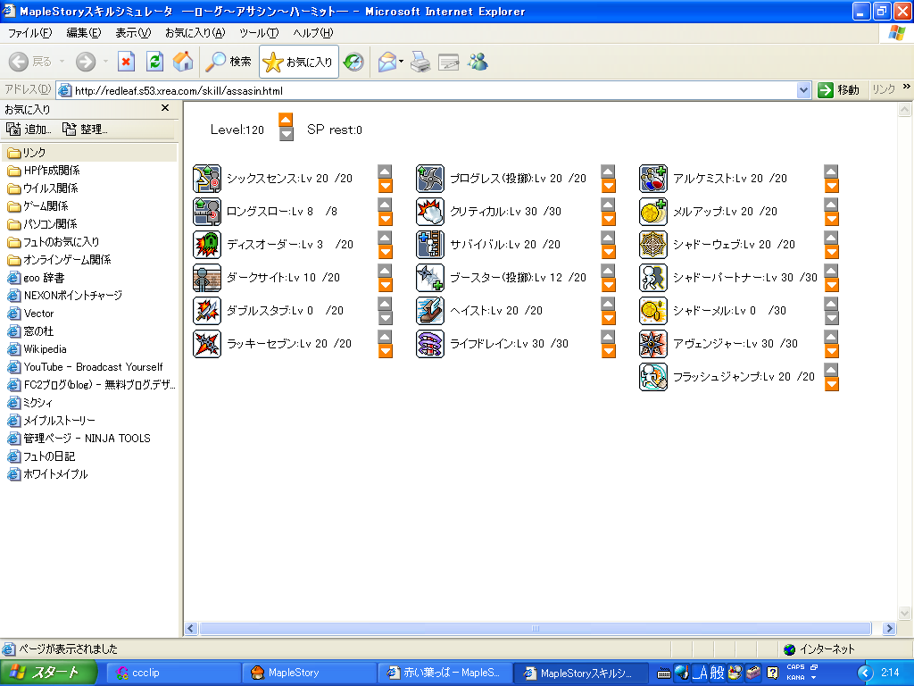914x686 pixels.
Task: Open the browser History panel
Action: 353,62
